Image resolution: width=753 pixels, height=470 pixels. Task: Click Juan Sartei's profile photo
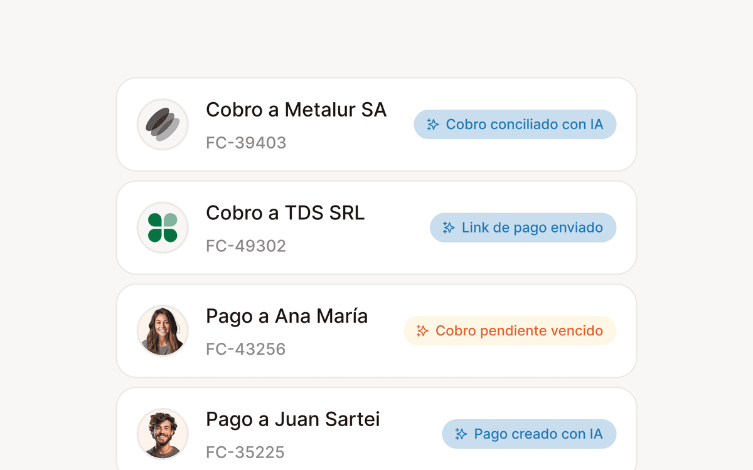pos(163,434)
